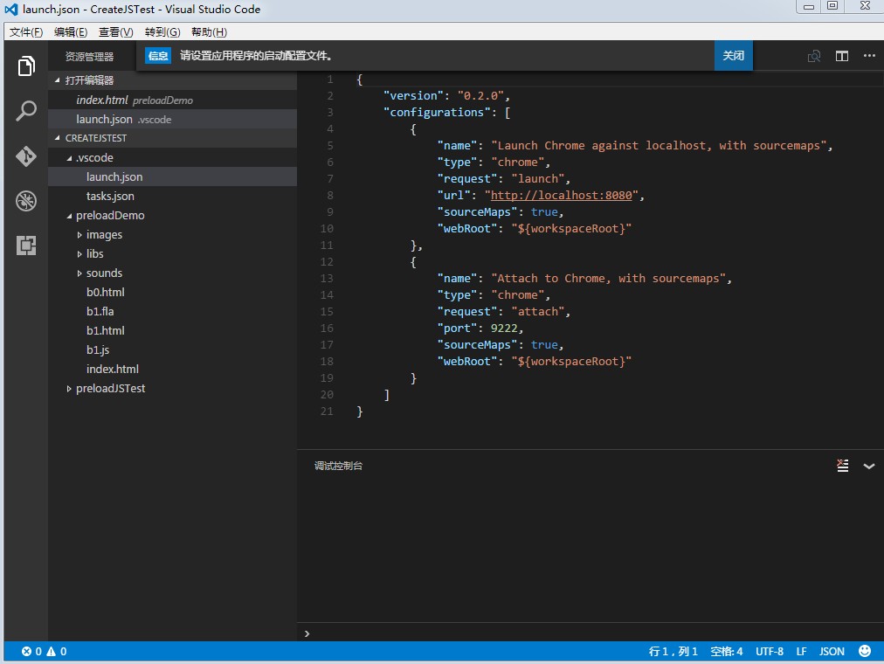Screen dimensions: 884x664
Task: Select launch.json in open editors list
Action: [x=172, y=119]
